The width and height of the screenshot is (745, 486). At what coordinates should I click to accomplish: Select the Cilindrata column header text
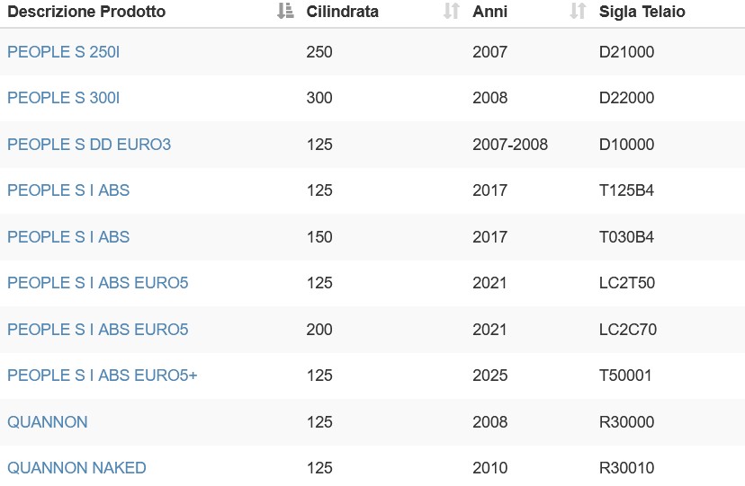pyautogui.click(x=342, y=12)
